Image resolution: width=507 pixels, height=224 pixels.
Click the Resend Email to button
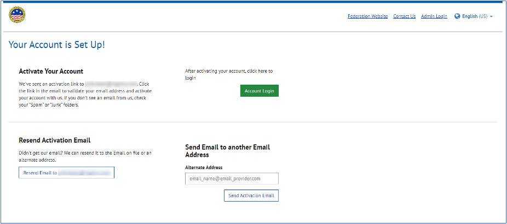tap(66, 173)
